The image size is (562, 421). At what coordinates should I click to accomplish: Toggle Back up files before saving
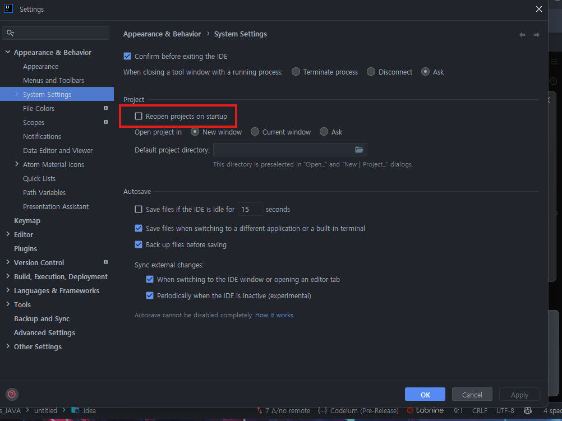click(x=139, y=245)
